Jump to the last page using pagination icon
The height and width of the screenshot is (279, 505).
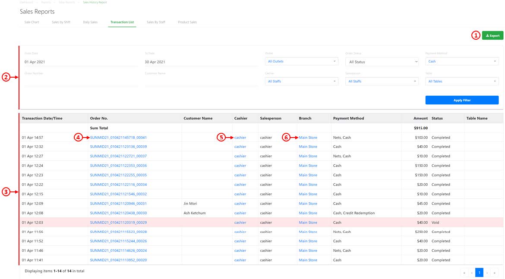tap(494, 273)
